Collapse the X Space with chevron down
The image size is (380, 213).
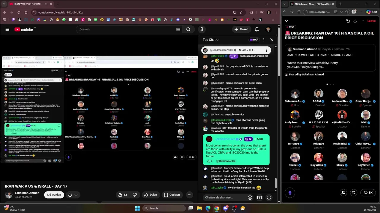coord(286,21)
